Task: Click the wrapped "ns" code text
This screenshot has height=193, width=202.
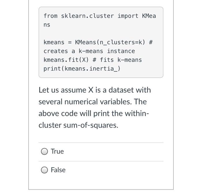Action: tap(47, 25)
